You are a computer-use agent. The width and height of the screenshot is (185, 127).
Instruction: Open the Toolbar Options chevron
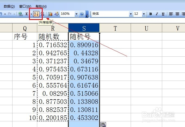click(87, 14)
